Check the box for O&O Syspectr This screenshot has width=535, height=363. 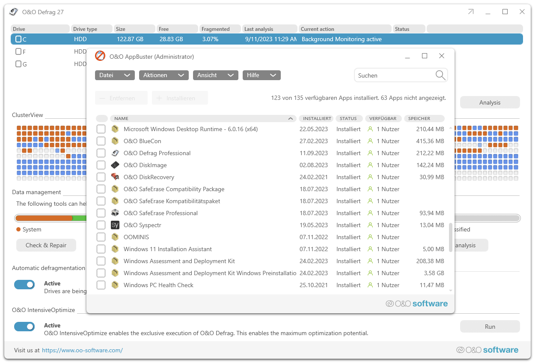point(101,225)
